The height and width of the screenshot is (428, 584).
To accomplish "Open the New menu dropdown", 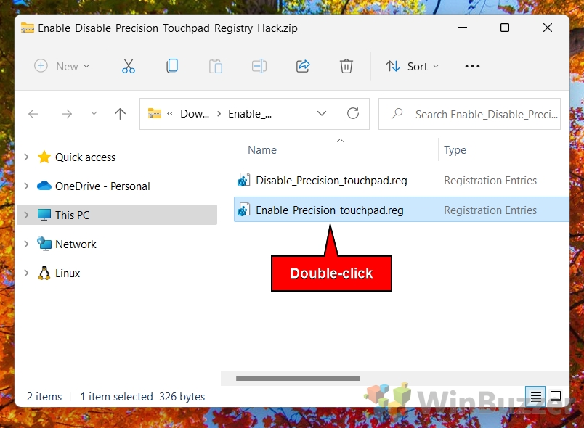I will point(62,66).
